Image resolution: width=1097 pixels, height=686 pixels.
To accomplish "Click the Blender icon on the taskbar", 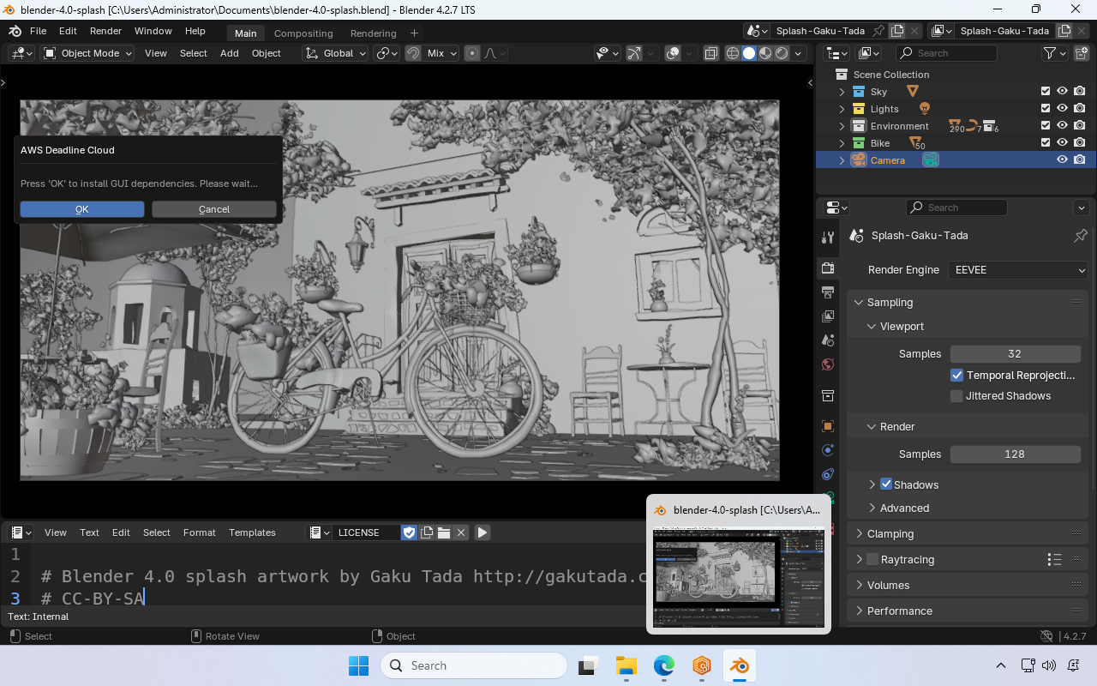I will click(739, 665).
